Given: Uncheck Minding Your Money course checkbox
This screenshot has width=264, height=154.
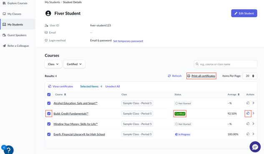Looking at the screenshot, I should pyautogui.click(x=49, y=124).
